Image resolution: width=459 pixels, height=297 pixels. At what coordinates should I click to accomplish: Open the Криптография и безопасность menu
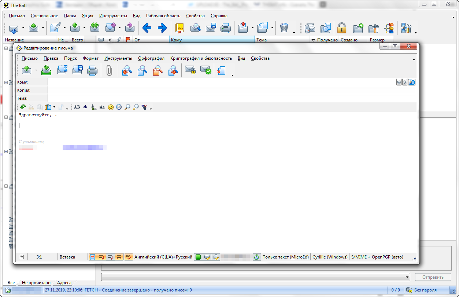(201, 58)
